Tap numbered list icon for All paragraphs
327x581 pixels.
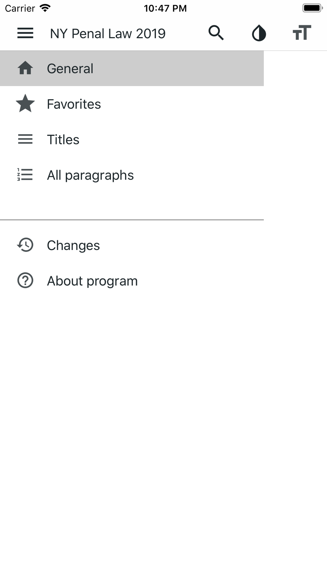pos(25,174)
